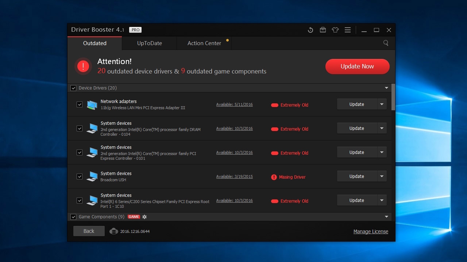467x262 pixels.
Task: Click the Game Components settings gear
Action: pyautogui.click(x=144, y=217)
